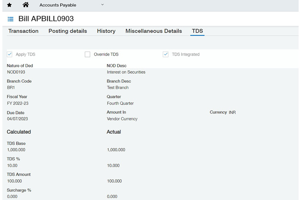Click the TDS tab

tap(197, 31)
